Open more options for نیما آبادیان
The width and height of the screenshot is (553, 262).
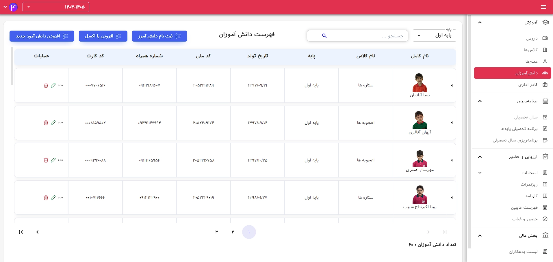click(x=60, y=85)
